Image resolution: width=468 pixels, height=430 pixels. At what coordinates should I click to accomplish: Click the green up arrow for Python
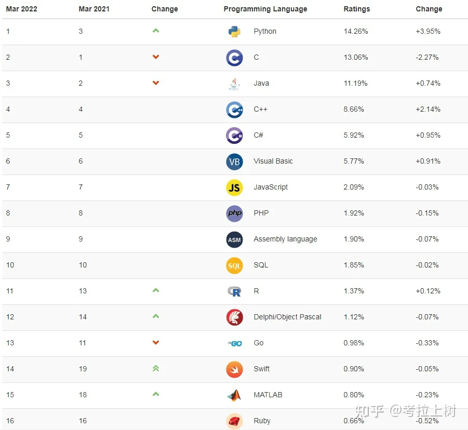coord(156,31)
